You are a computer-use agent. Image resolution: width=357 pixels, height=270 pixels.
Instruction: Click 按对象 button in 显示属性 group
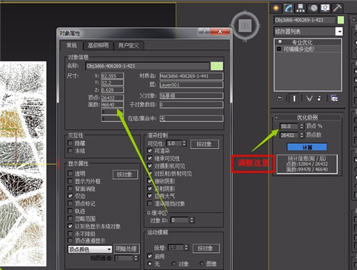tap(125, 175)
